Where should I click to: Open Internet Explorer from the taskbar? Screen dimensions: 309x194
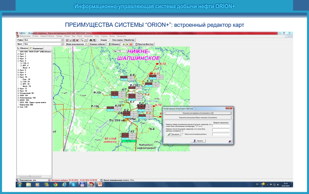point(64,185)
